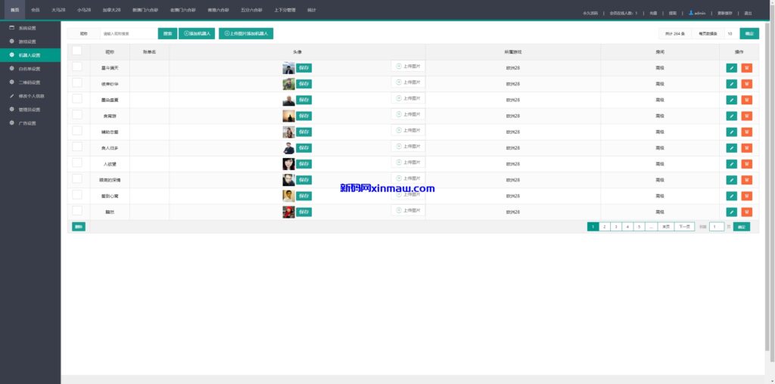The width and height of the screenshot is (775, 384).
Task: Check the checkbox in the last table row
Action: [76, 212]
